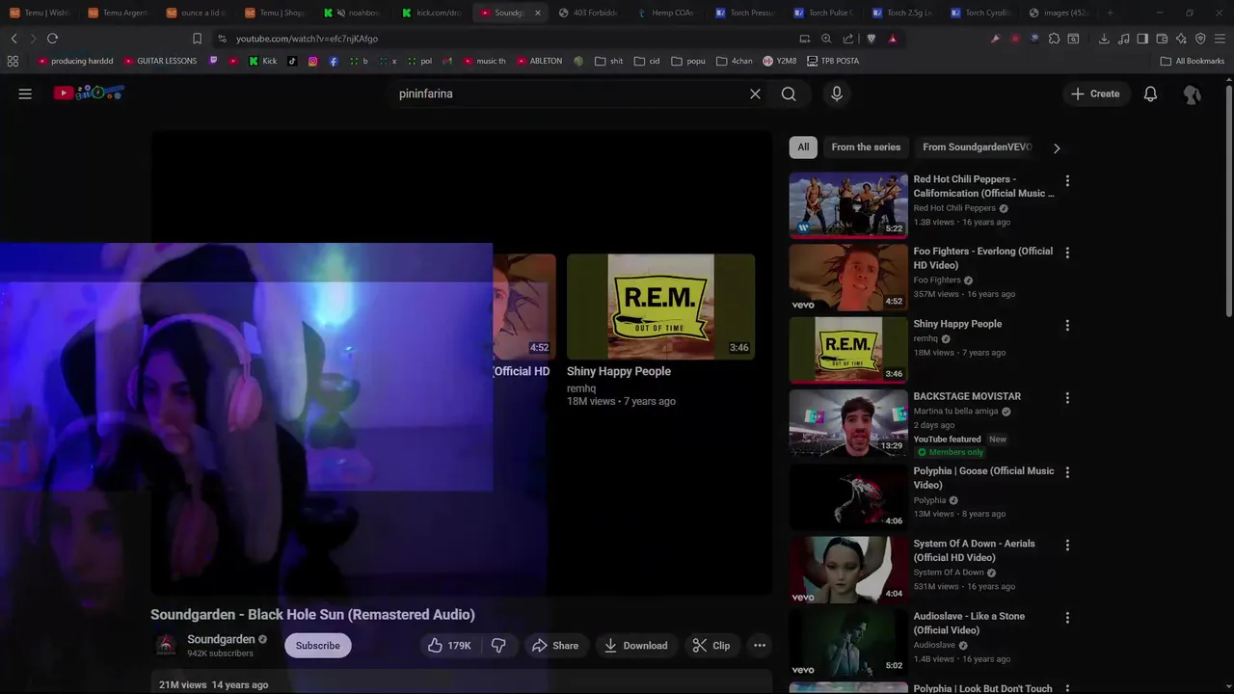Open the Polyphia Goose video title

[983, 478]
